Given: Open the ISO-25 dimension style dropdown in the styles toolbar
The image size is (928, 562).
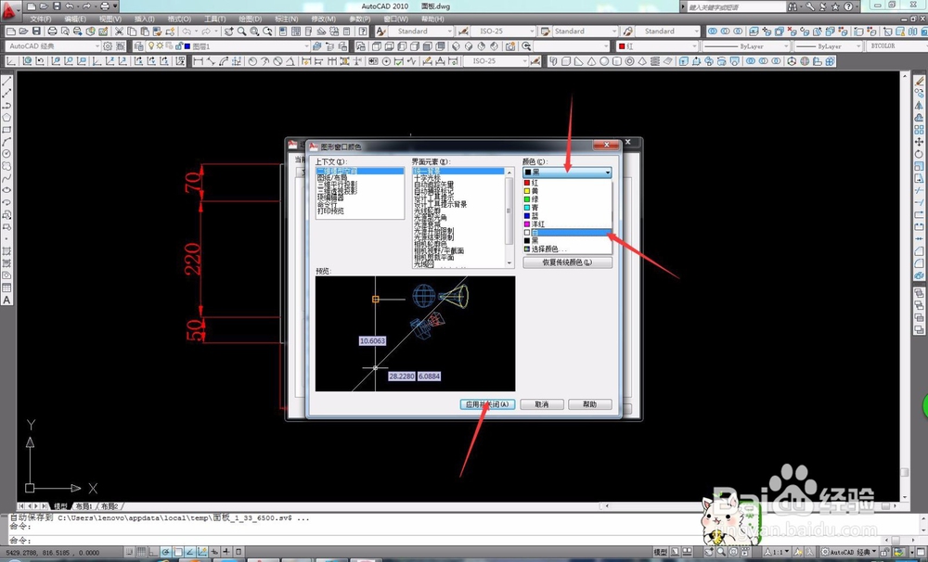Looking at the screenshot, I should point(503,31).
